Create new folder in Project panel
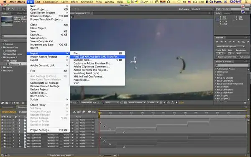This screenshot has height=157, width=251. (x=7, y=103)
